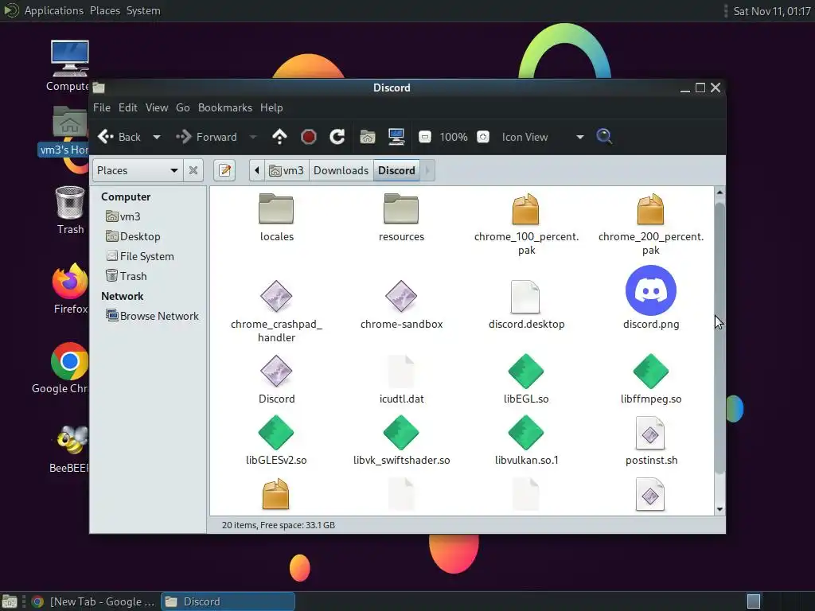Select the discord.desktop file
The image size is (815, 611).
click(x=526, y=305)
